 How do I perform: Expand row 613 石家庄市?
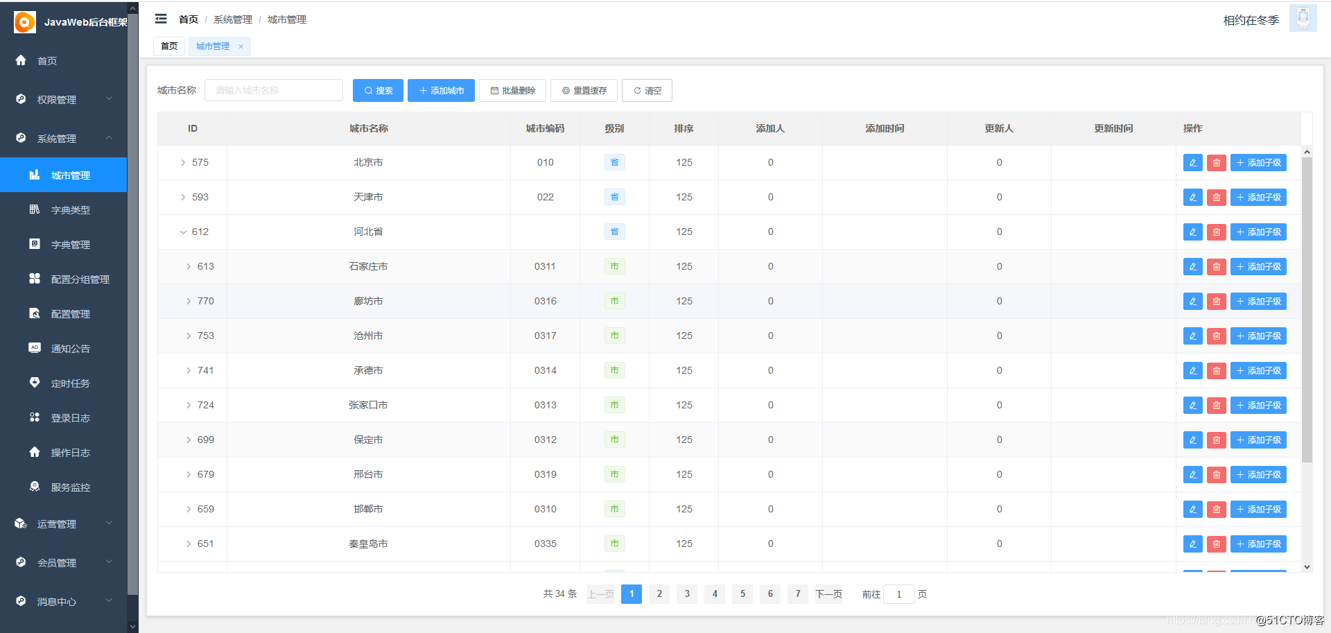point(189,267)
